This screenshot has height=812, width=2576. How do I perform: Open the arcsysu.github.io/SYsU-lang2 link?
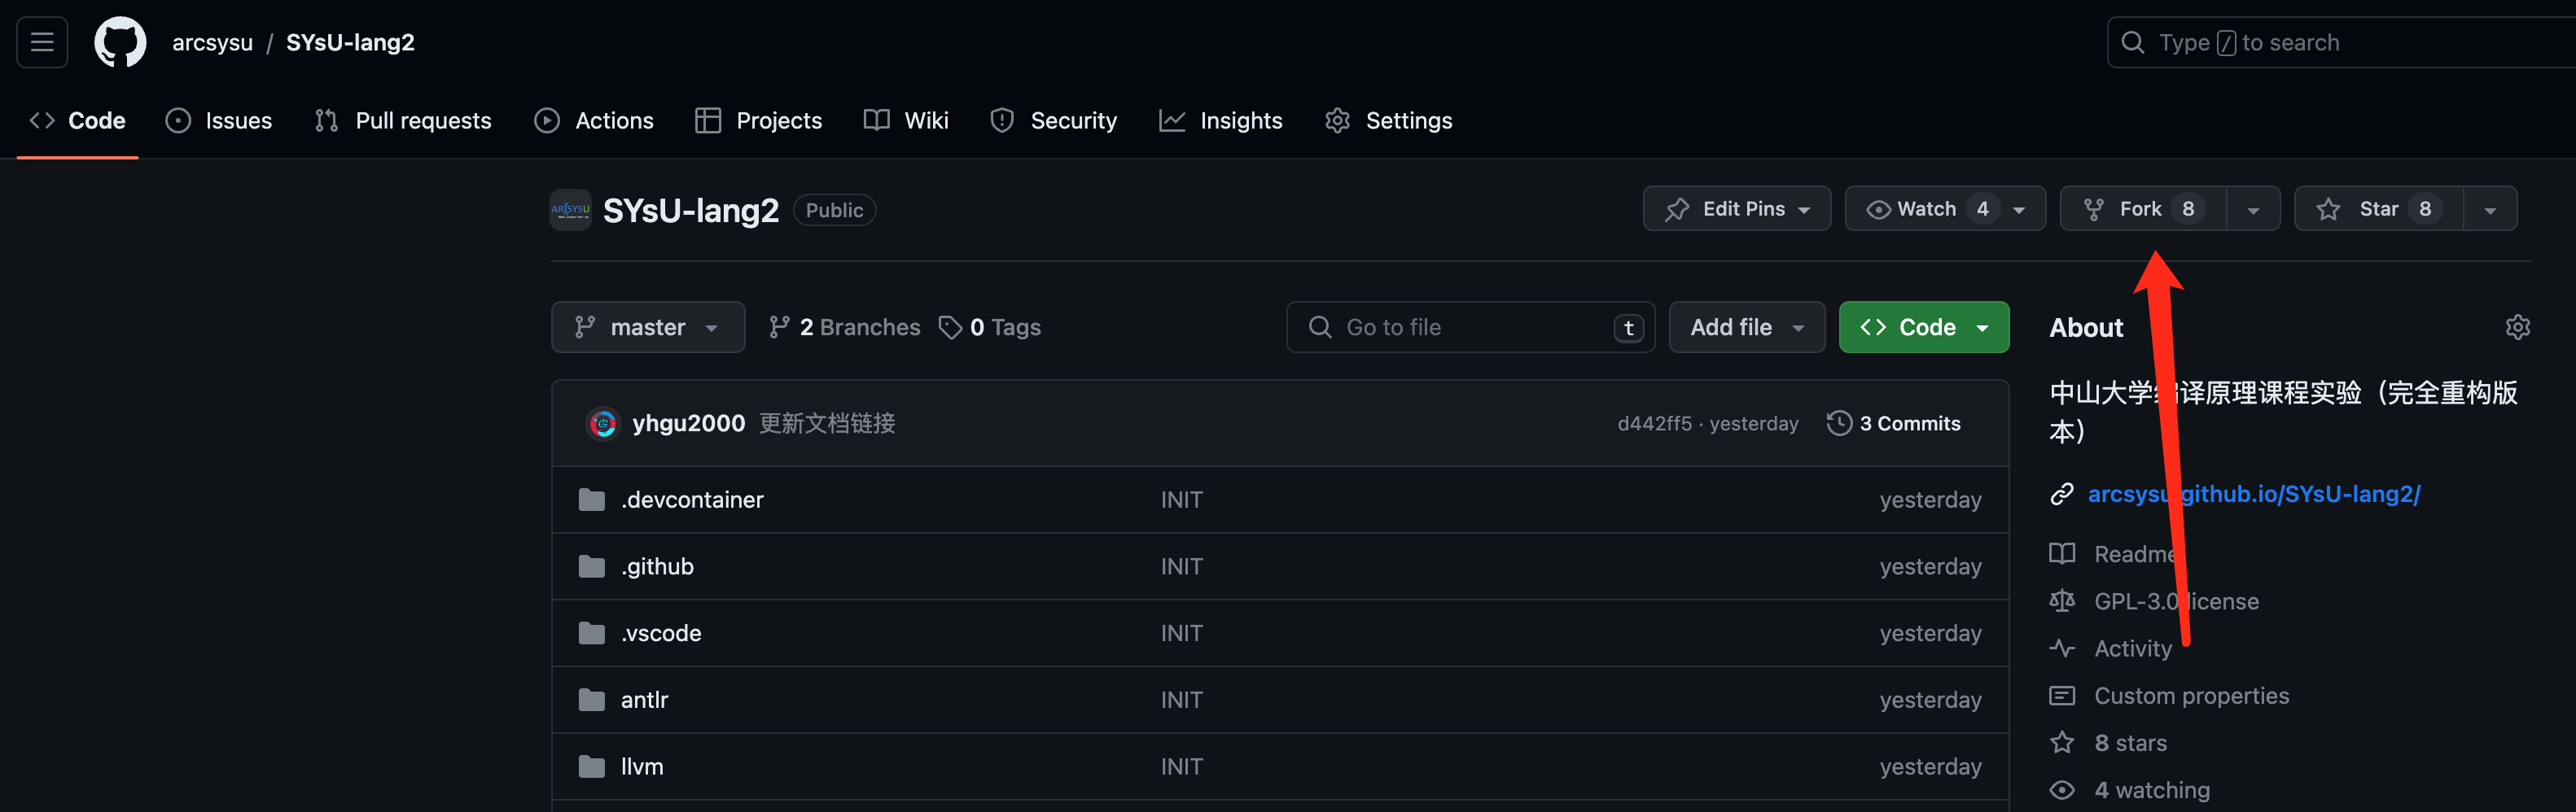pos(2253,495)
